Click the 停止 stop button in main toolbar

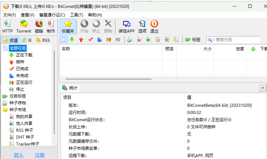(96, 26)
